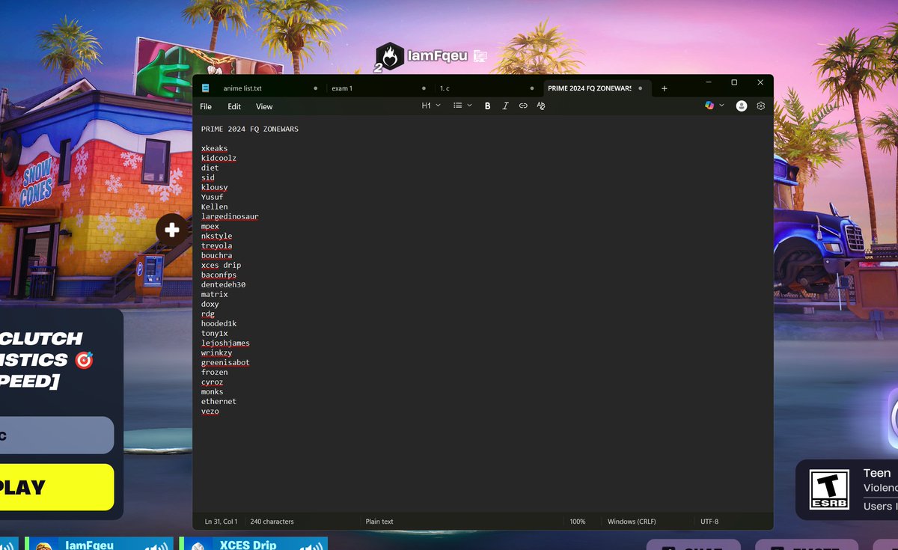
Task: Click the line cyroz
Action: (212, 382)
